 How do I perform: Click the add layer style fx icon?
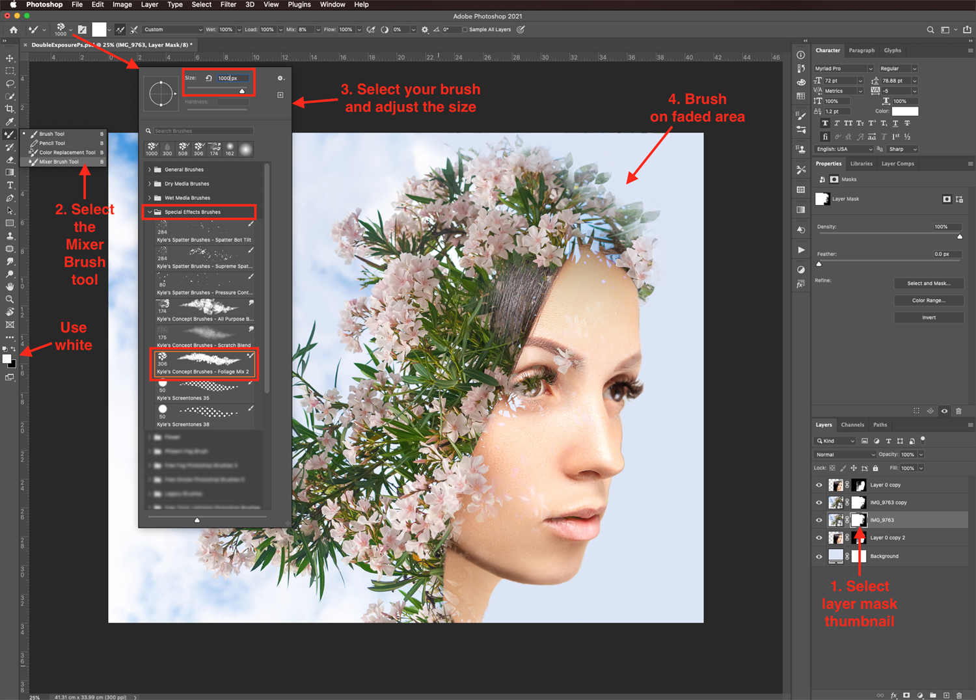(x=894, y=695)
